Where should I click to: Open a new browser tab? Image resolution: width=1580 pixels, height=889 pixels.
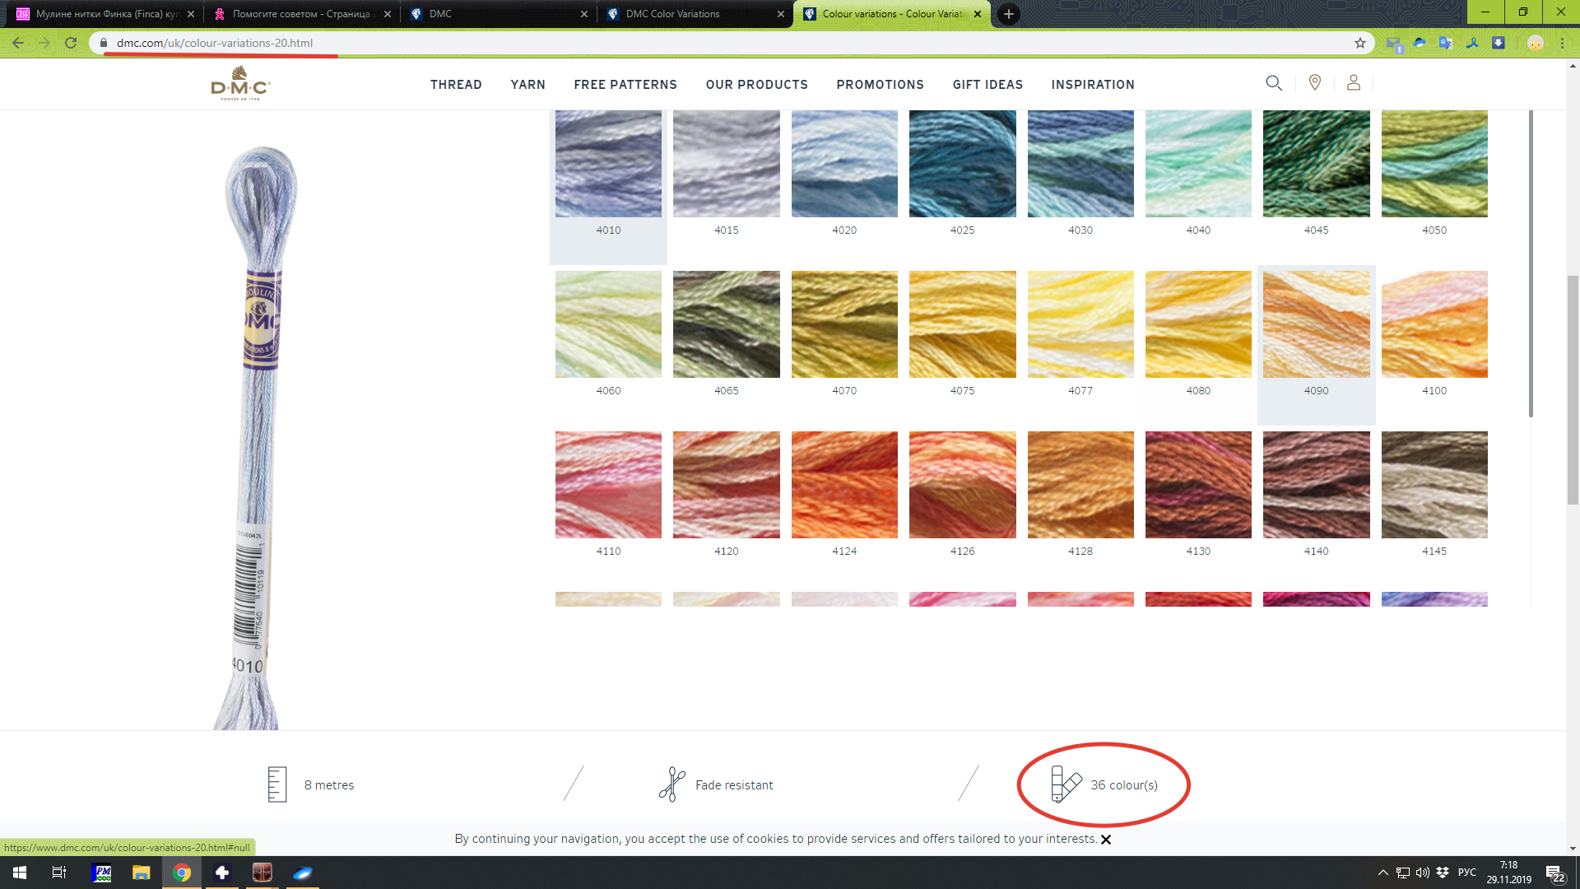1008,14
